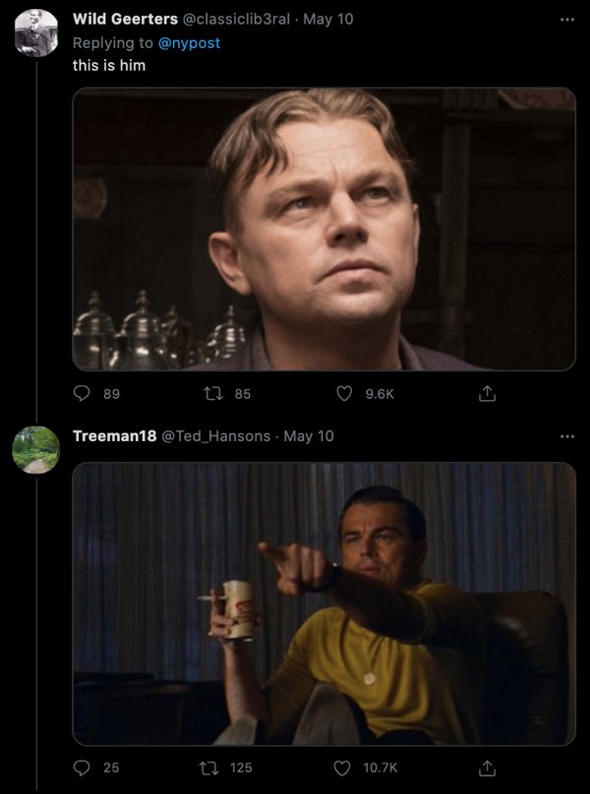Image resolution: width=590 pixels, height=794 pixels.
Task: Open more options for Wild Geerters' tweet
Action: click(567, 20)
